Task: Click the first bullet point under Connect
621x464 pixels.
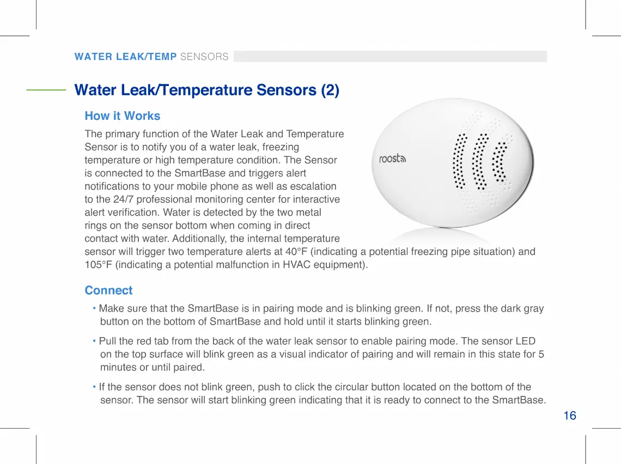Action: coord(95,309)
